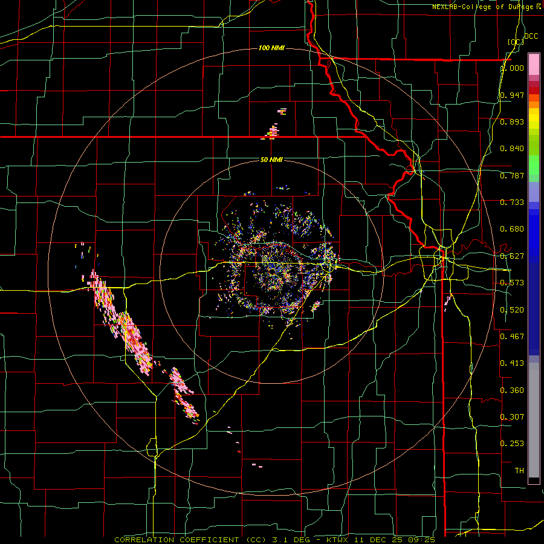
Task: Click the (CC) label above the color scale
Action: pos(516,42)
